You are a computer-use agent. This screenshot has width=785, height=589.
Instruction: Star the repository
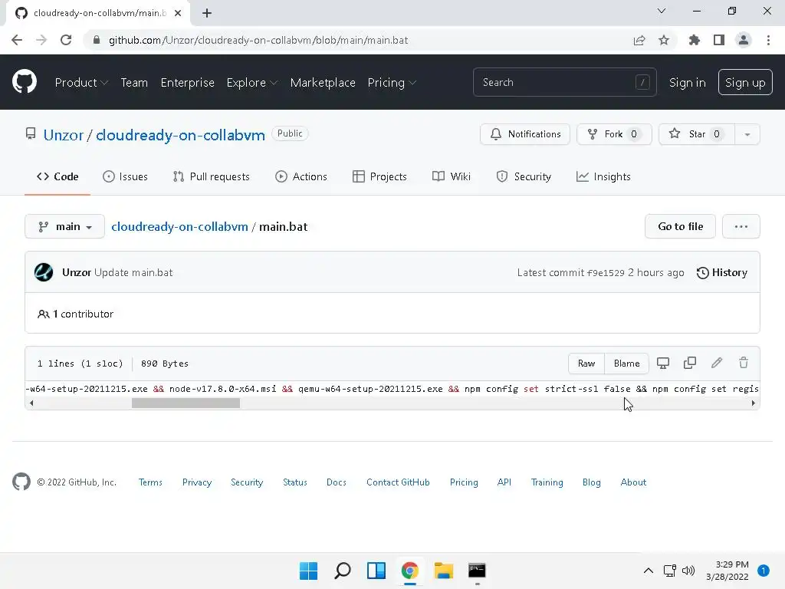coord(697,134)
